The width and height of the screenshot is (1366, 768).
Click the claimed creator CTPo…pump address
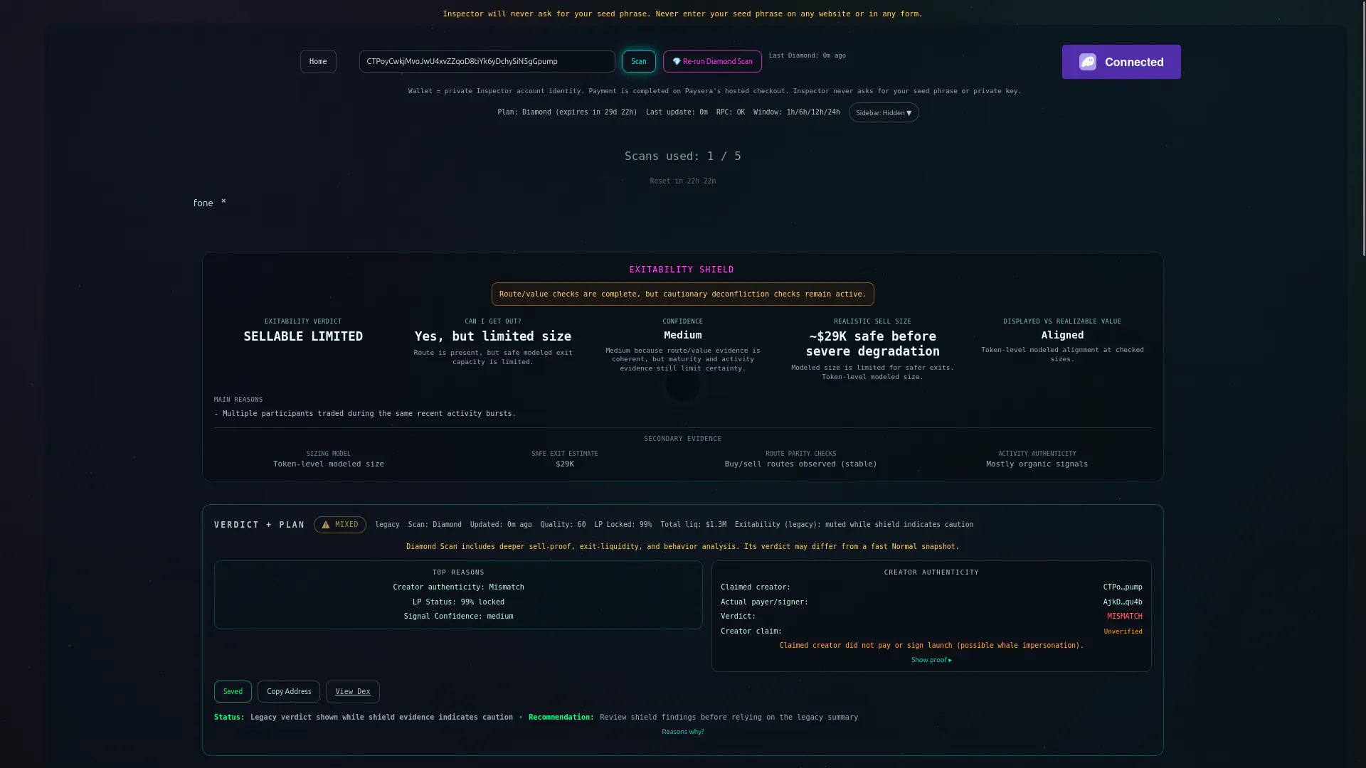1123,587
